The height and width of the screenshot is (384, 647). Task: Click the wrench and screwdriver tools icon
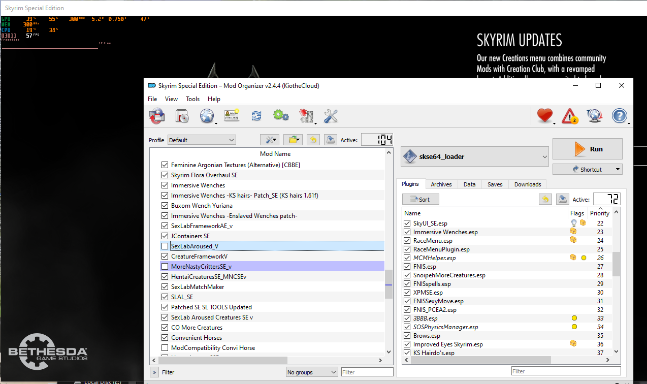(331, 116)
